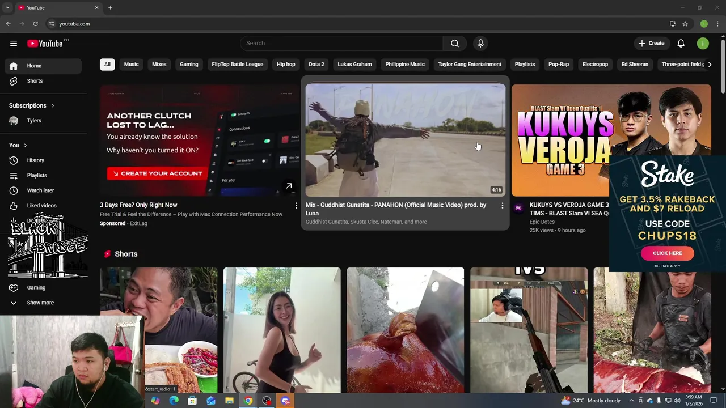The image size is (726, 408).
Task: Select the Lukas Graham chip
Action: (x=354, y=65)
